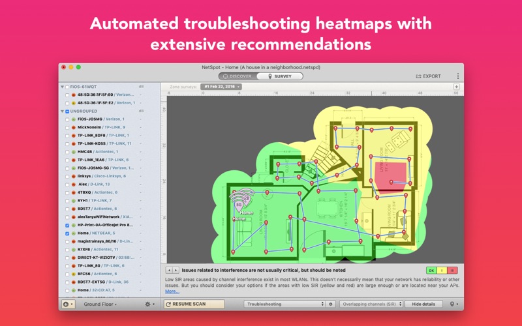Check the 48:5D:36:1F:5F:E2 network checkbox
522x326 pixels.
pos(68,103)
